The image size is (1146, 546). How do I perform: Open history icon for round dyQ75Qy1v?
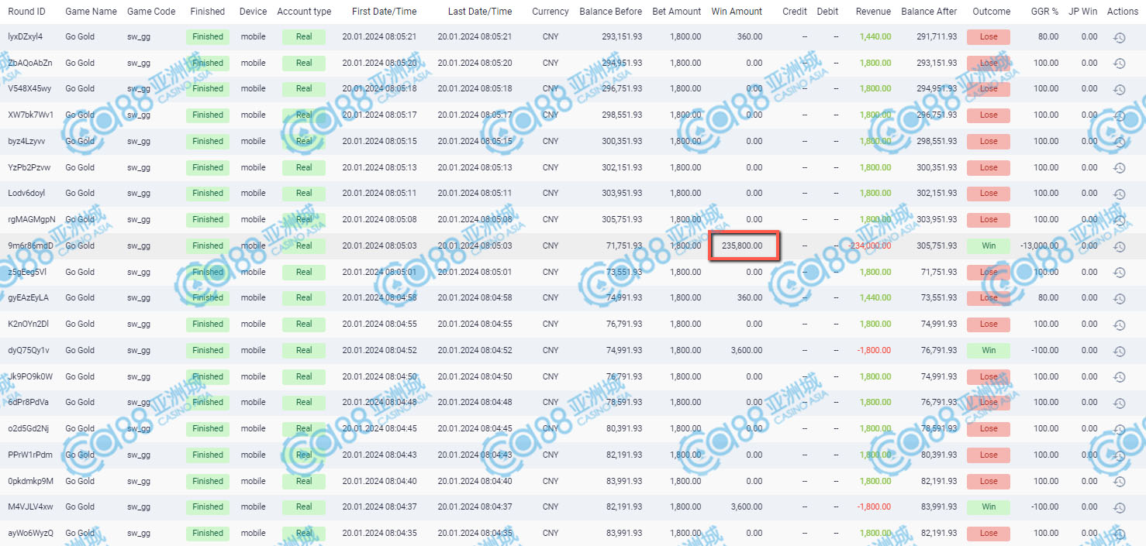coord(1119,351)
